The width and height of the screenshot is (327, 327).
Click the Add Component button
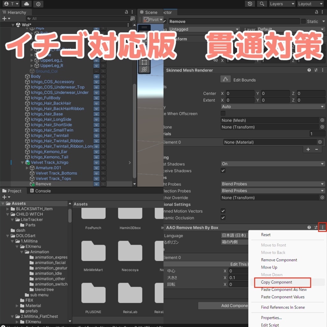(x=229, y=306)
